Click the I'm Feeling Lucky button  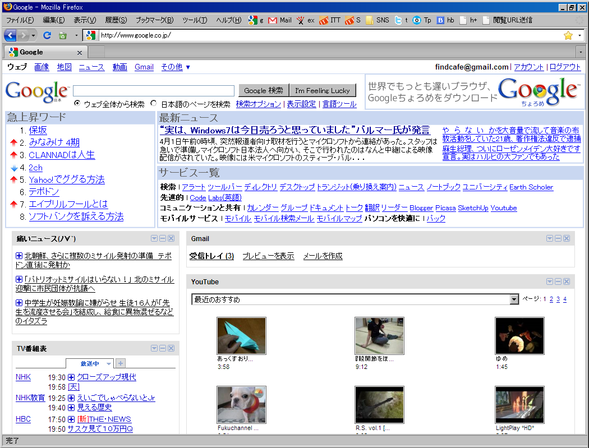tap(323, 90)
